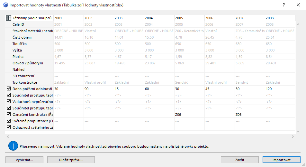The width and height of the screenshot is (306, 167).
Task: Click the ArchiCAD app icon in title bar
Action: tap(6, 5)
